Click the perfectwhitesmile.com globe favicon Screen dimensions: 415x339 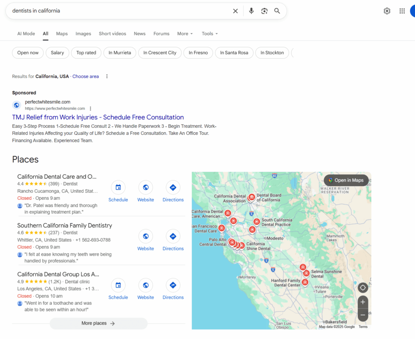click(16, 105)
